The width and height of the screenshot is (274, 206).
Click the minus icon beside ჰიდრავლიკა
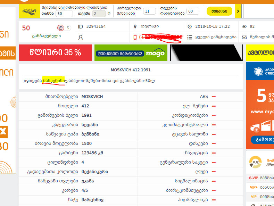click(214, 200)
